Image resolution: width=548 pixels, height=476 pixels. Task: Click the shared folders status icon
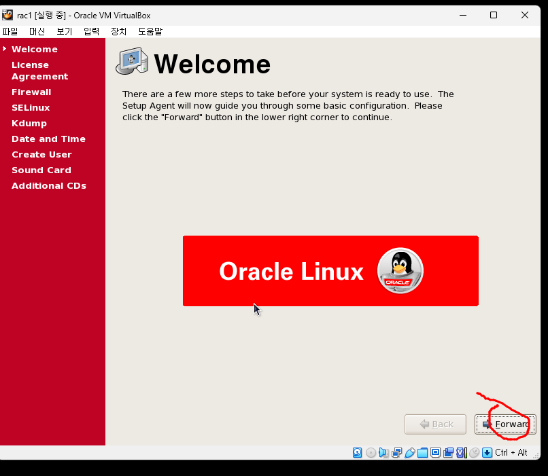422,453
